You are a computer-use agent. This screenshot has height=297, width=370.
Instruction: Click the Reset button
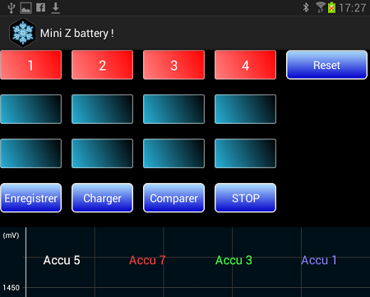[326, 65]
